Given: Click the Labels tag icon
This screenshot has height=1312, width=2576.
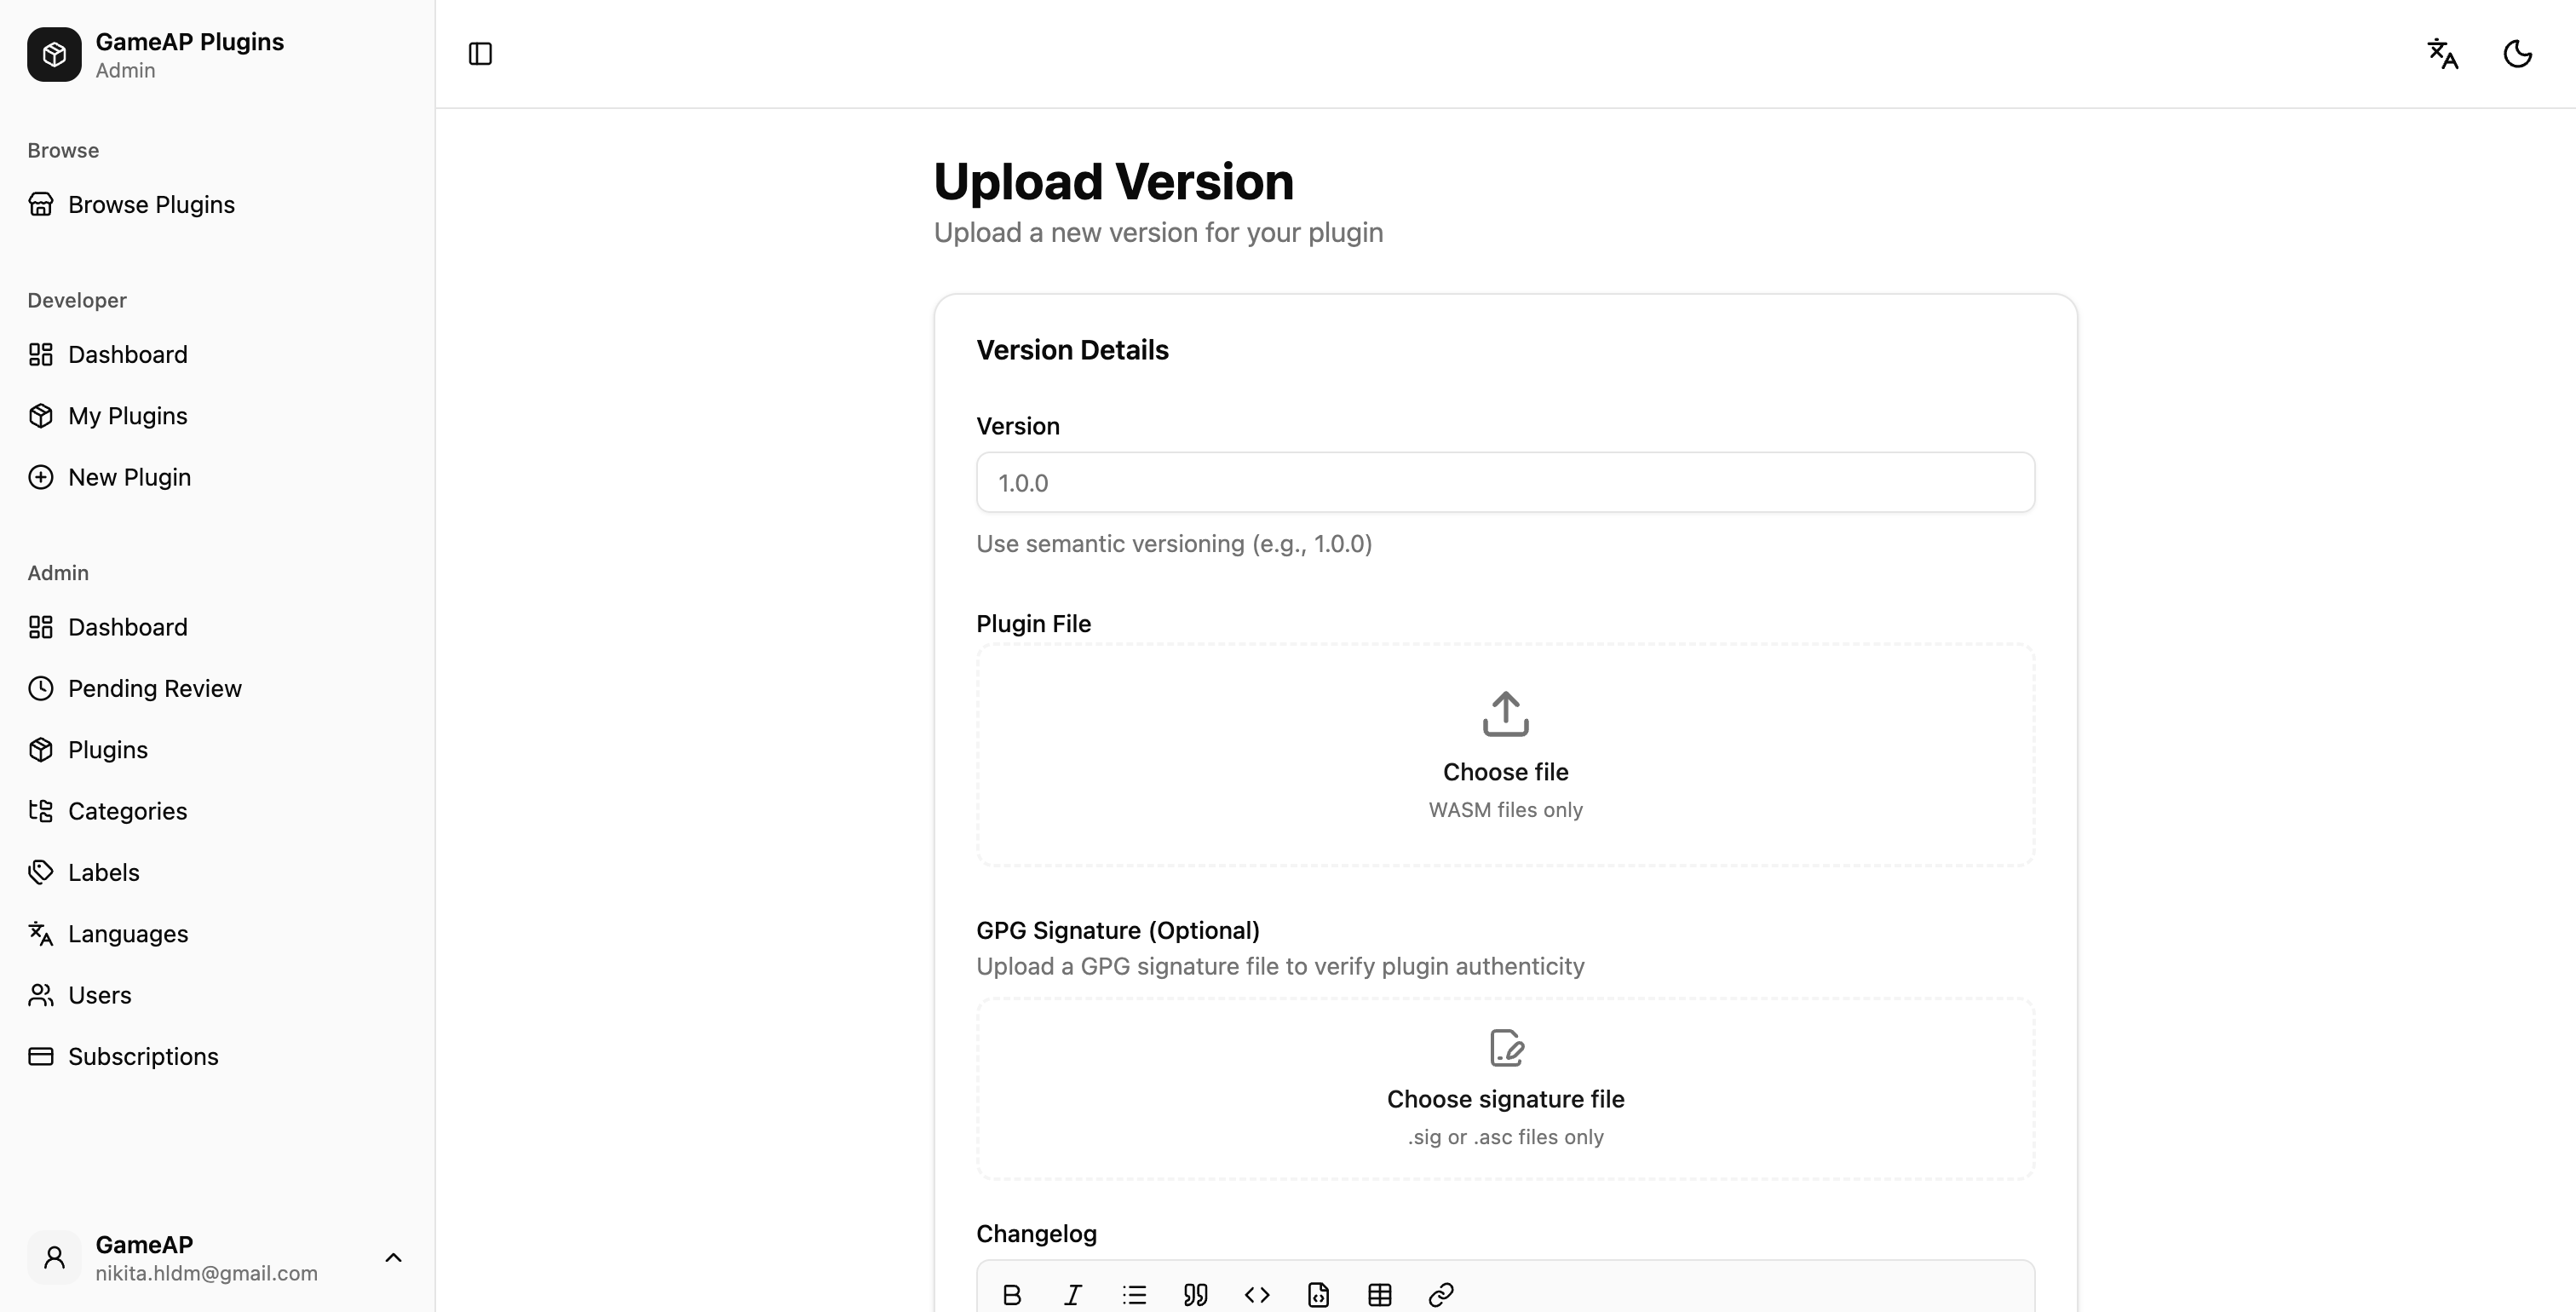Looking at the screenshot, I should [41, 872].
